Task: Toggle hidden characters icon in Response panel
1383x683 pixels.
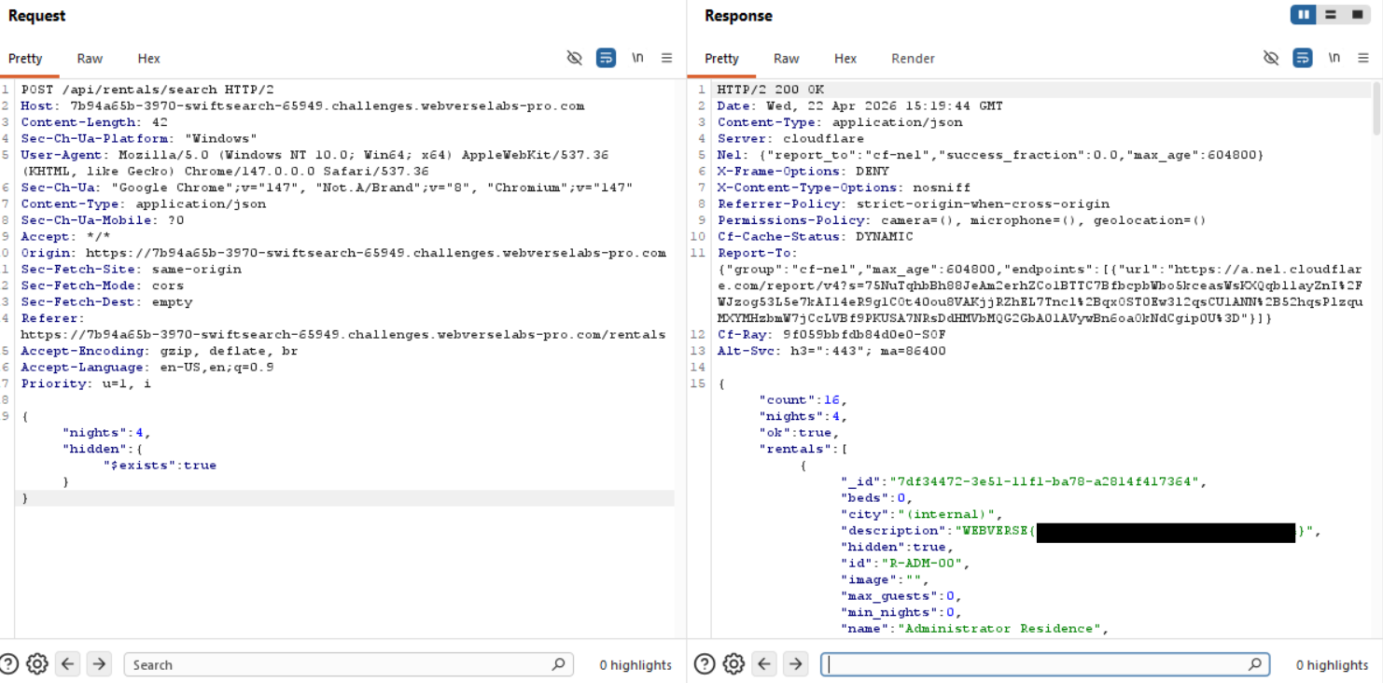Action: coord(1271,58)
